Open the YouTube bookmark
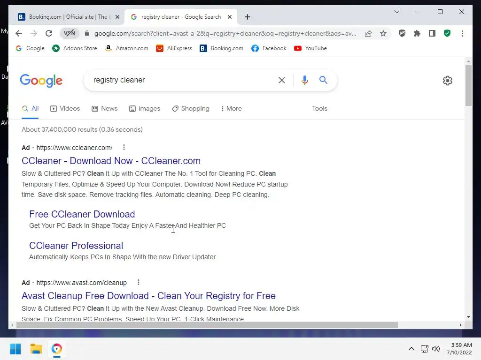The image size is (481, 360). click(x=310, y=48)
